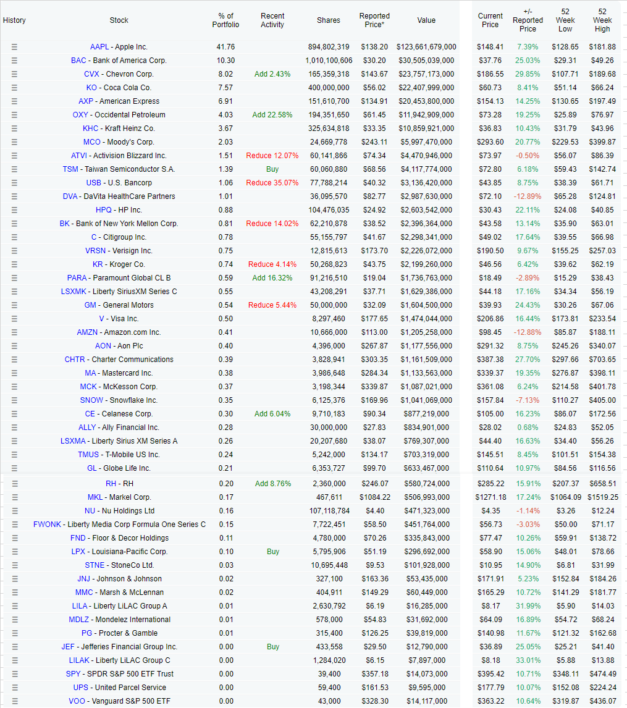Viewport: 627px width, 708px height.
Task: Select 'Reduce 12.07%' activity for ATVI
Action: [x=272, y=155]
